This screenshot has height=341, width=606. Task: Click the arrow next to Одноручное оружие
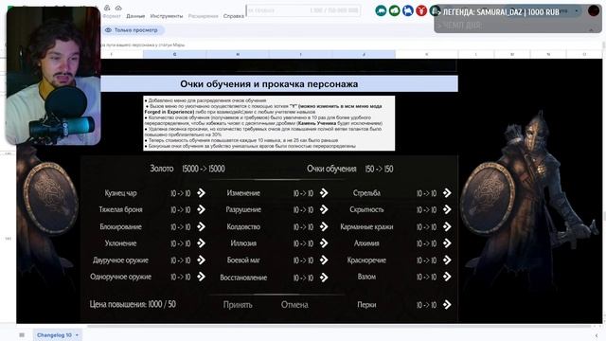click(x=201, y=277)
